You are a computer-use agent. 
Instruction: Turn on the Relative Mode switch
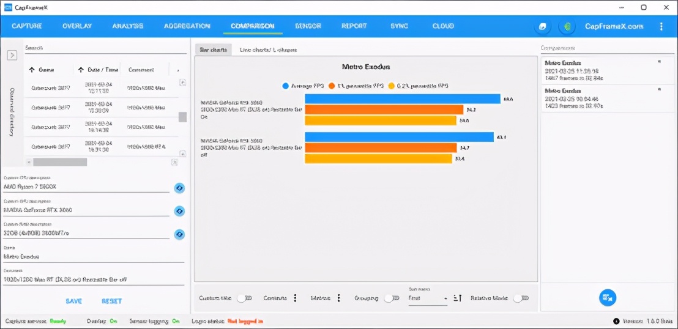[521, 298]
